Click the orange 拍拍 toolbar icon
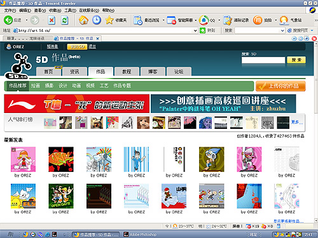Screen dimensions: 318x238 pyautogui.click(x=258, y=20)
